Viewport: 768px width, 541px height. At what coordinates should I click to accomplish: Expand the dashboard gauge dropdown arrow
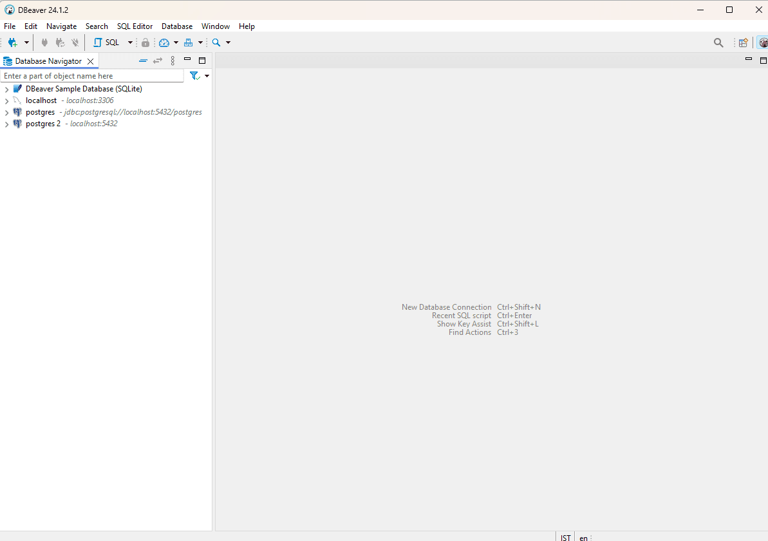point(176,43)
